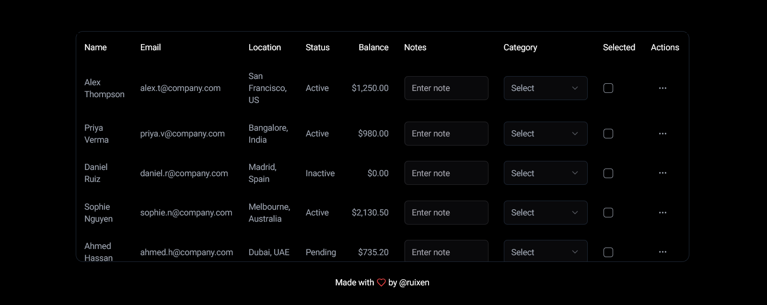Viewport: 767px width, 305px height.
Task: Click the ellipsis icon in Daniel Ruiz row
Action: [x=662, y=173]
